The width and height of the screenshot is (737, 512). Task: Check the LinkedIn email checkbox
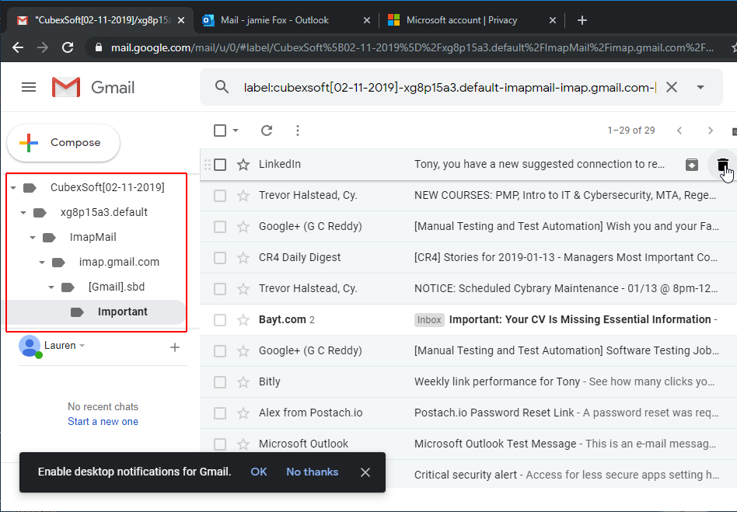220,165
